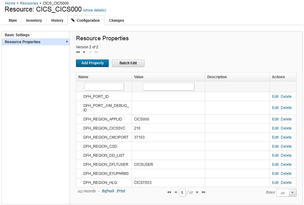Switch to the Inventory tab
This screenshot has height=205, width=304.
tap(34, 21)
